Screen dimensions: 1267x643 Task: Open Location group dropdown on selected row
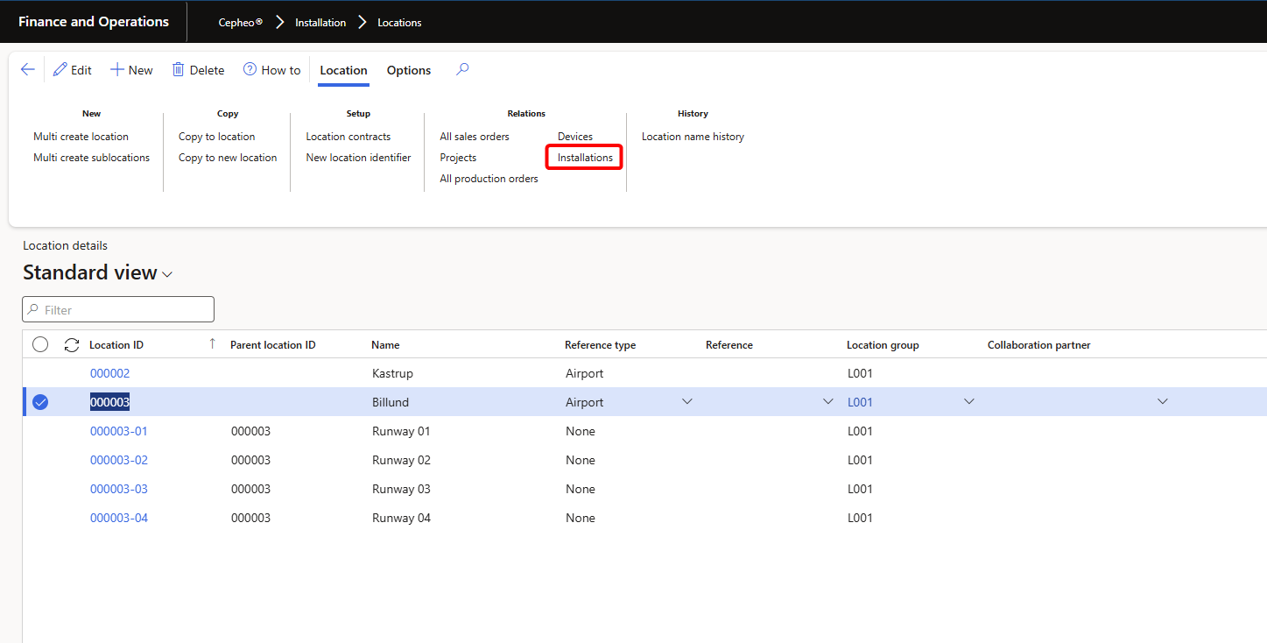[x=969, y=402]
